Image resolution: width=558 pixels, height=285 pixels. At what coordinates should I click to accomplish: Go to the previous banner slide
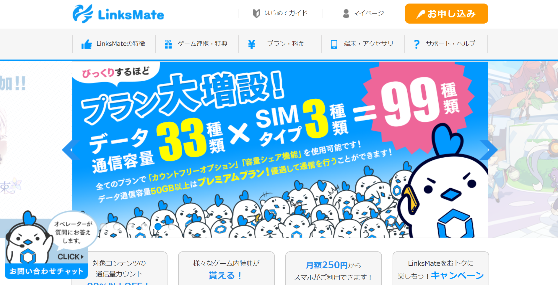tap(71, 150)
